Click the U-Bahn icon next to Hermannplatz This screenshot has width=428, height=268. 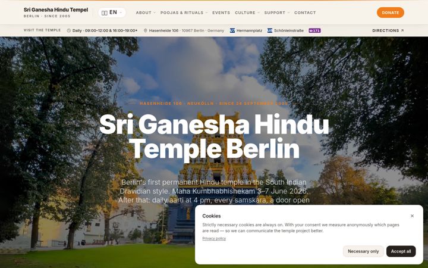232,30
